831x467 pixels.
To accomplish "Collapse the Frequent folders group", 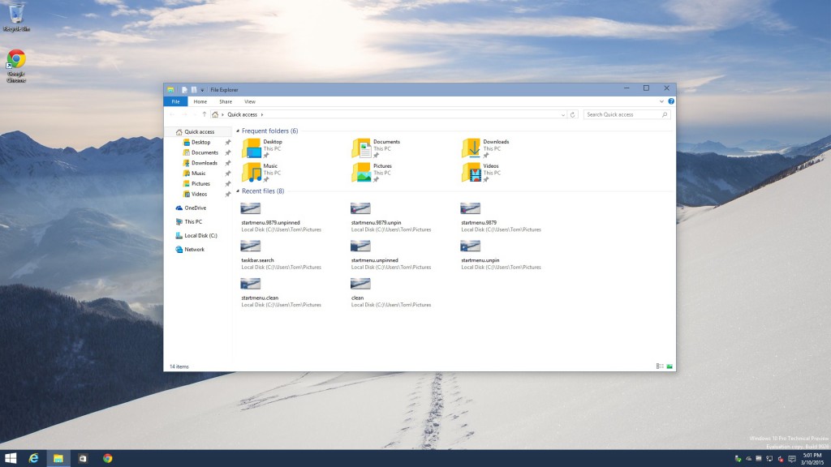I will (x=238, y=131).
